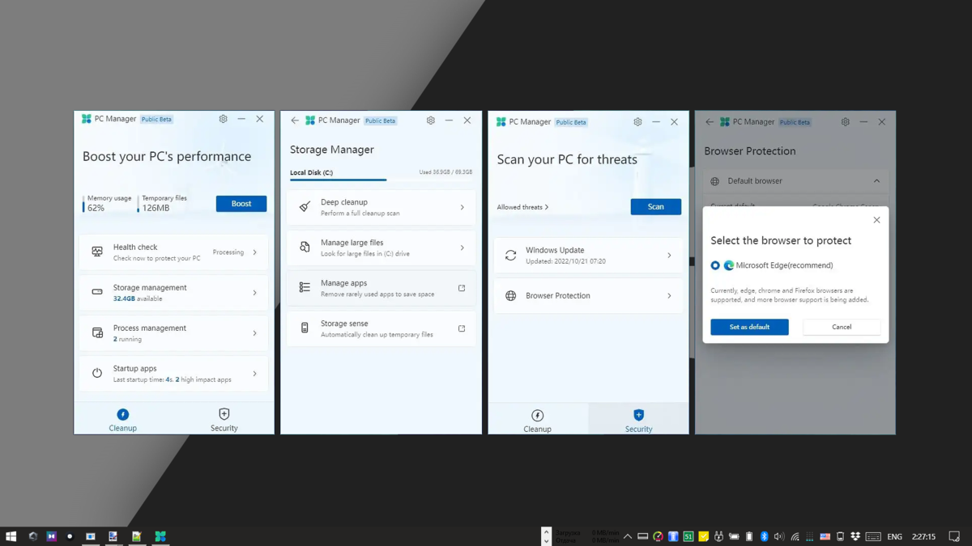Click Process management icon
This screenshot has height=546, width=972.
[x=97, y=333]
